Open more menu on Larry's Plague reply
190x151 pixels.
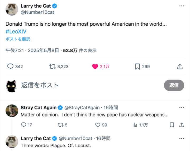tap(182, 138)
